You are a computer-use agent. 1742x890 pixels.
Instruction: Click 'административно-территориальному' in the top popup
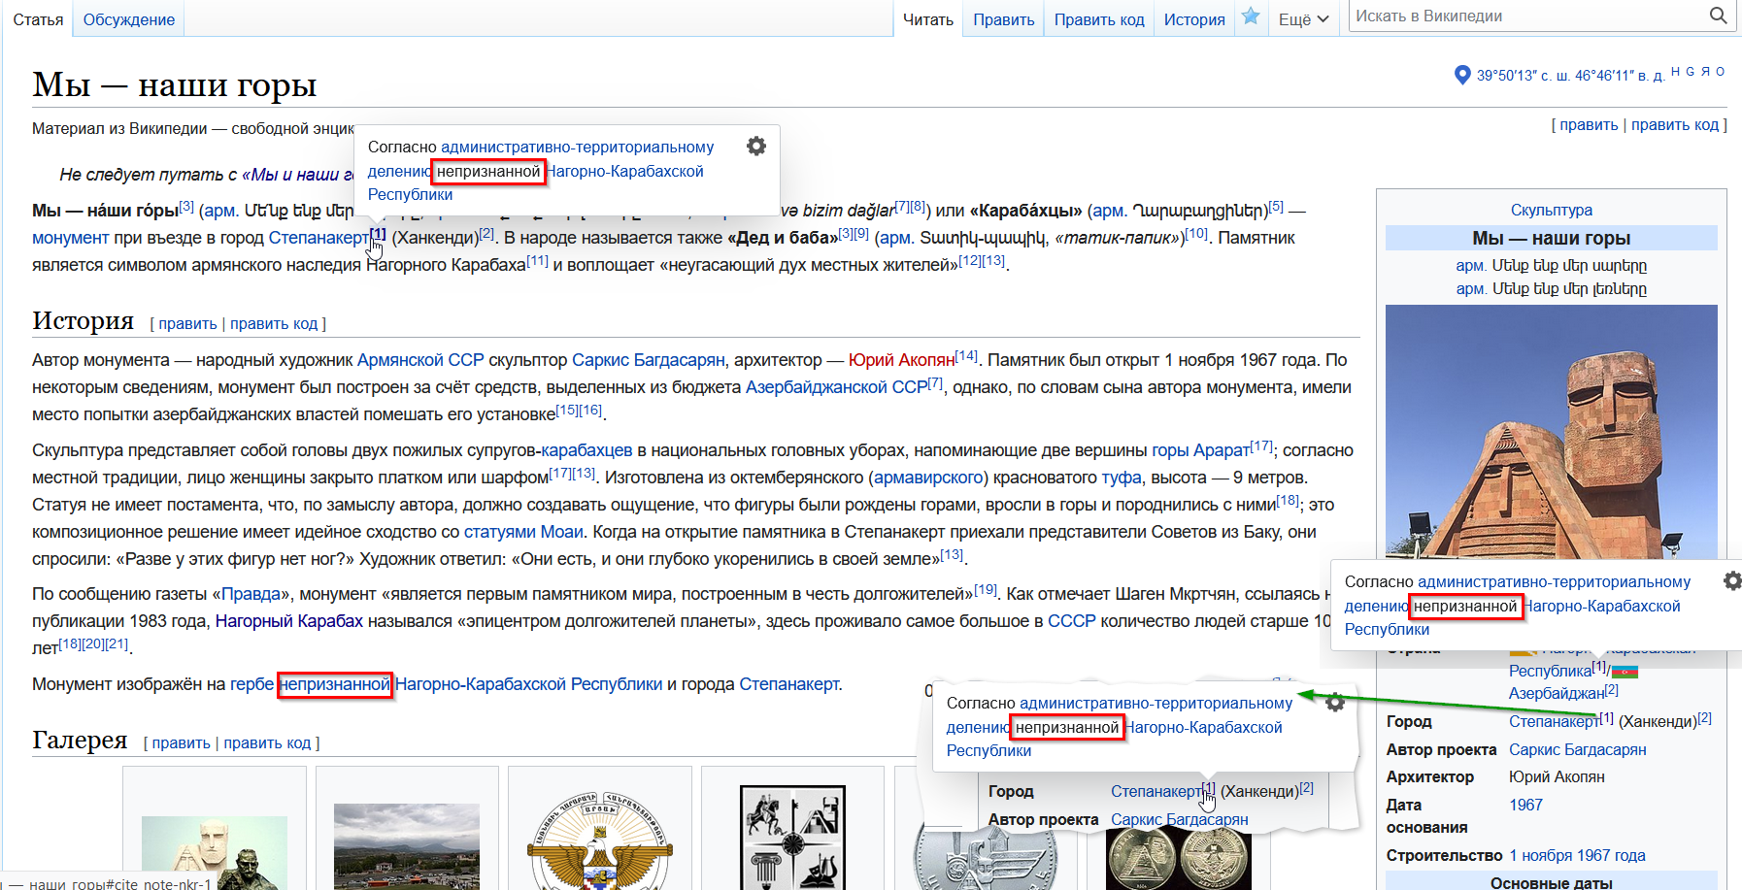(x=577, y=148)
